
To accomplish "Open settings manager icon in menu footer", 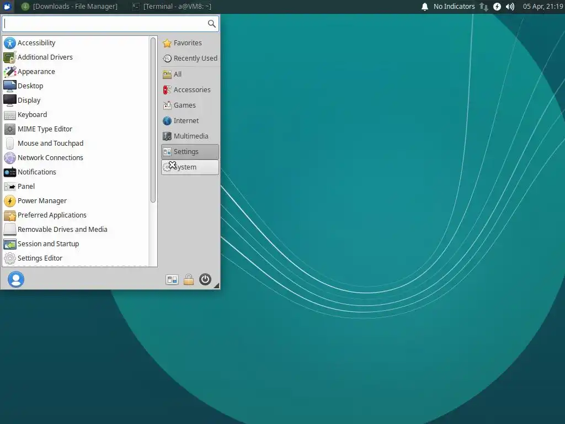I will (x=172, y=279).
